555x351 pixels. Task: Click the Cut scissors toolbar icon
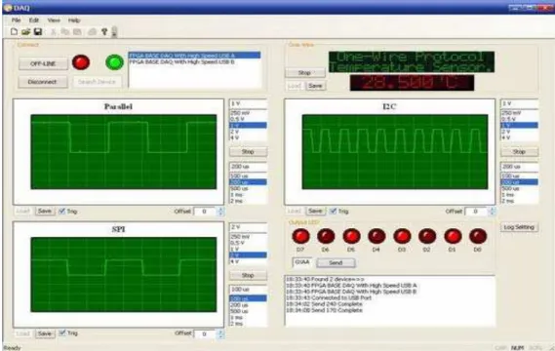coord(54,32)
